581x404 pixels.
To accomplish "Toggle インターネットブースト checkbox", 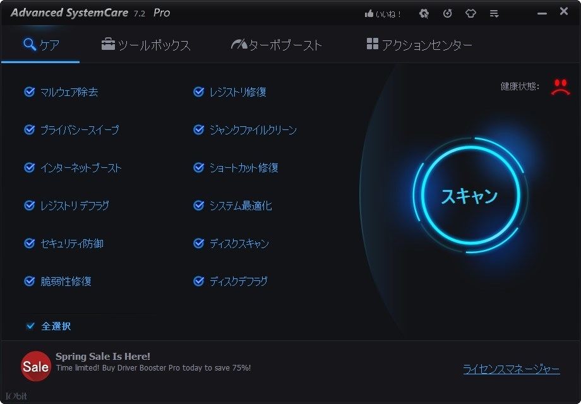I will click(x=29, y=167).
